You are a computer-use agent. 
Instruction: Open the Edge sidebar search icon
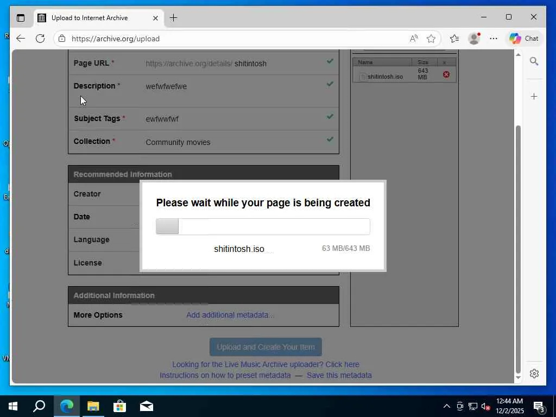pos(534,61)
